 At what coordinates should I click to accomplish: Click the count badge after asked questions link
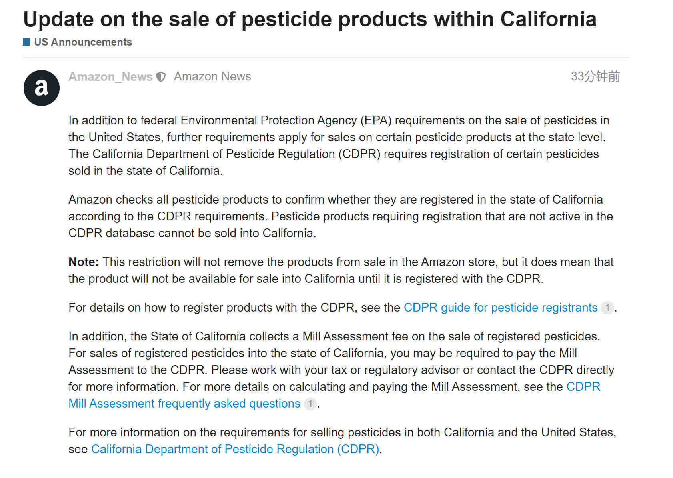(310, 404)
